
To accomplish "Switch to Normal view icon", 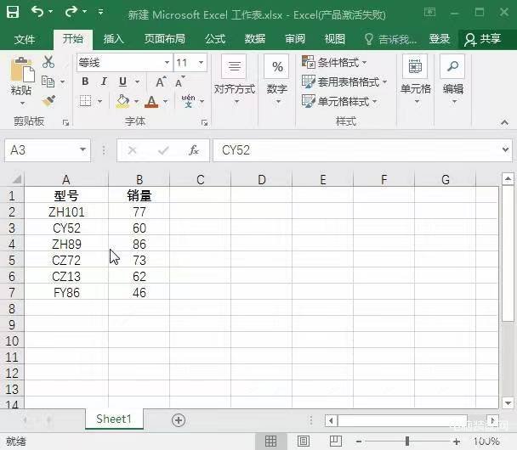I will tap(270, 442).
